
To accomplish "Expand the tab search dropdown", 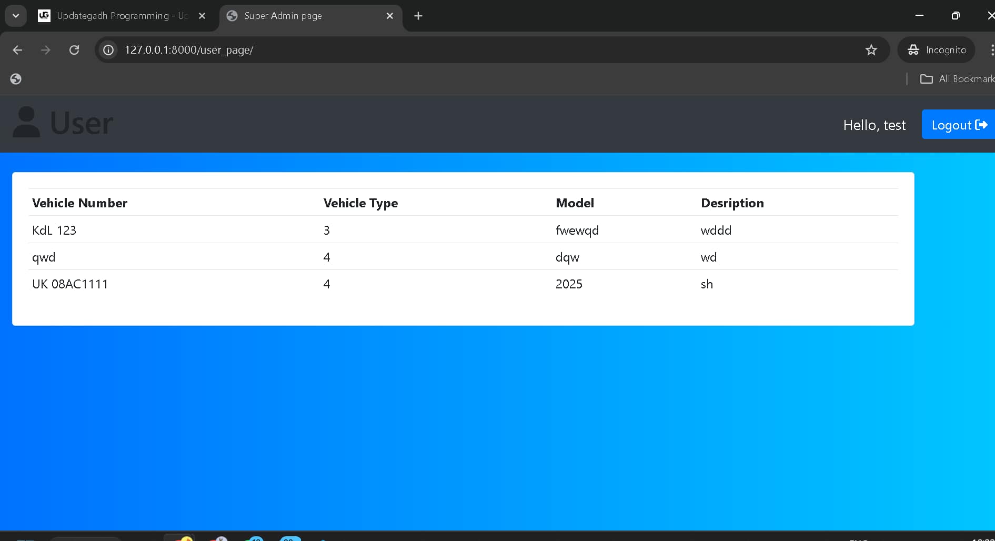I will [16, 16].
